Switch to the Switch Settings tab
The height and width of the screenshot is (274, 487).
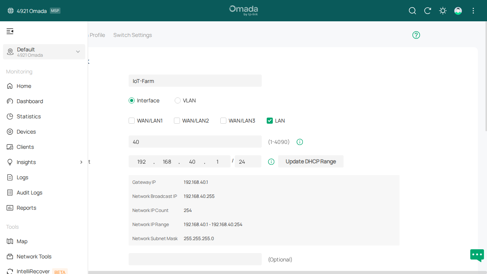point(132,35)
